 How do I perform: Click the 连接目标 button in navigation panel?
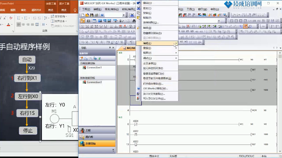pos(97,143)
